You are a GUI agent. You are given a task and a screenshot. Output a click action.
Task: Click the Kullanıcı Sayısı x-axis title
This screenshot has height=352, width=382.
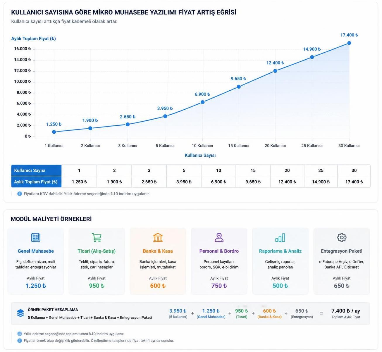pyautogui.click(x=200, y=156)
